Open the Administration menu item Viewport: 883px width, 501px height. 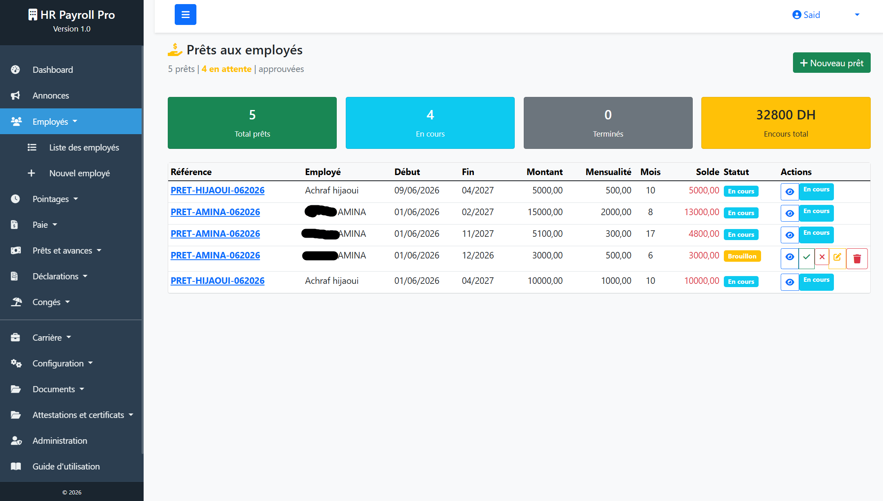71,440
